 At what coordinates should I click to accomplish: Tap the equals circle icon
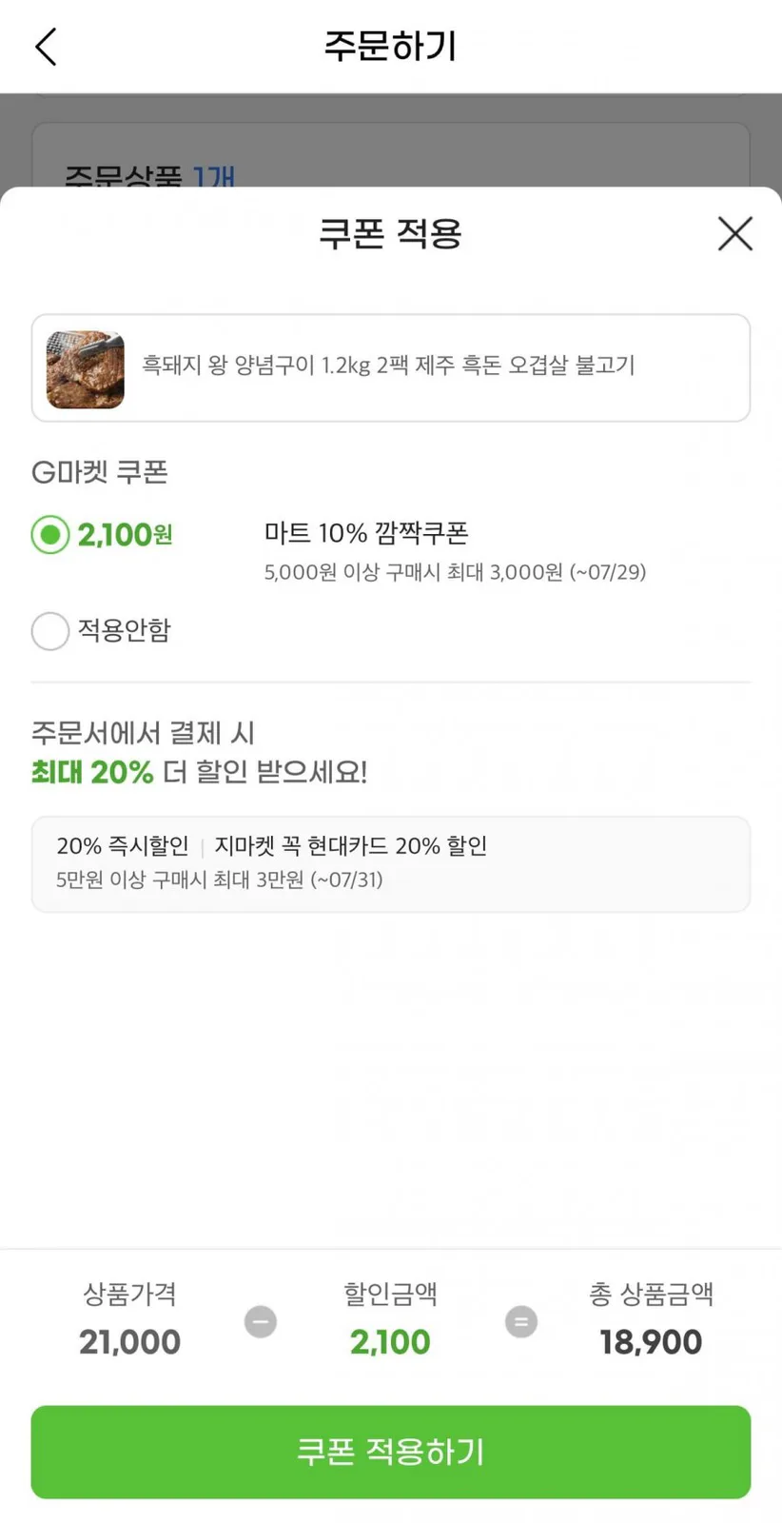520,1322
